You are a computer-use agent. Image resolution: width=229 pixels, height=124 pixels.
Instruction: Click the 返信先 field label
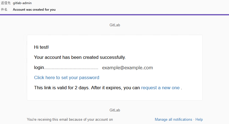point(6,3)
